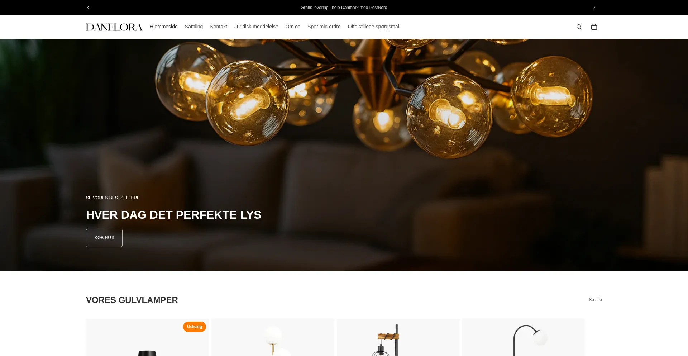688x356 pixels.
Task: Click the Se alle link
Action: [595, 300]
